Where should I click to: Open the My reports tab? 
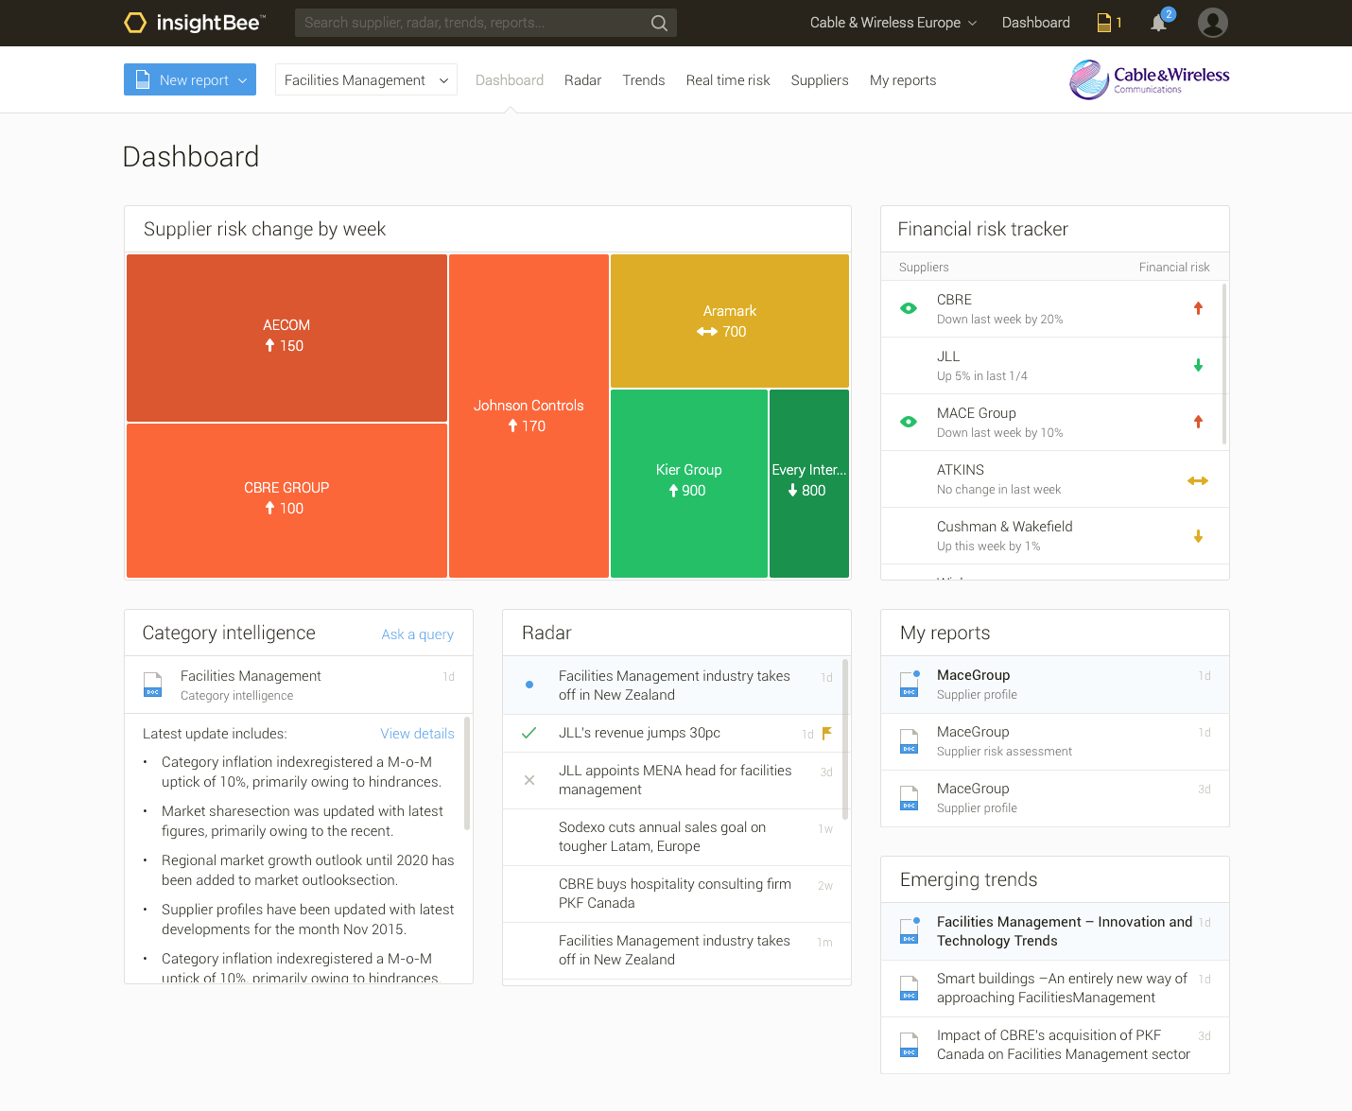(x=903, y=80)
